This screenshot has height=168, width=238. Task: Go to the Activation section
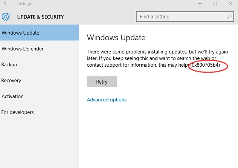click(12, 96)
